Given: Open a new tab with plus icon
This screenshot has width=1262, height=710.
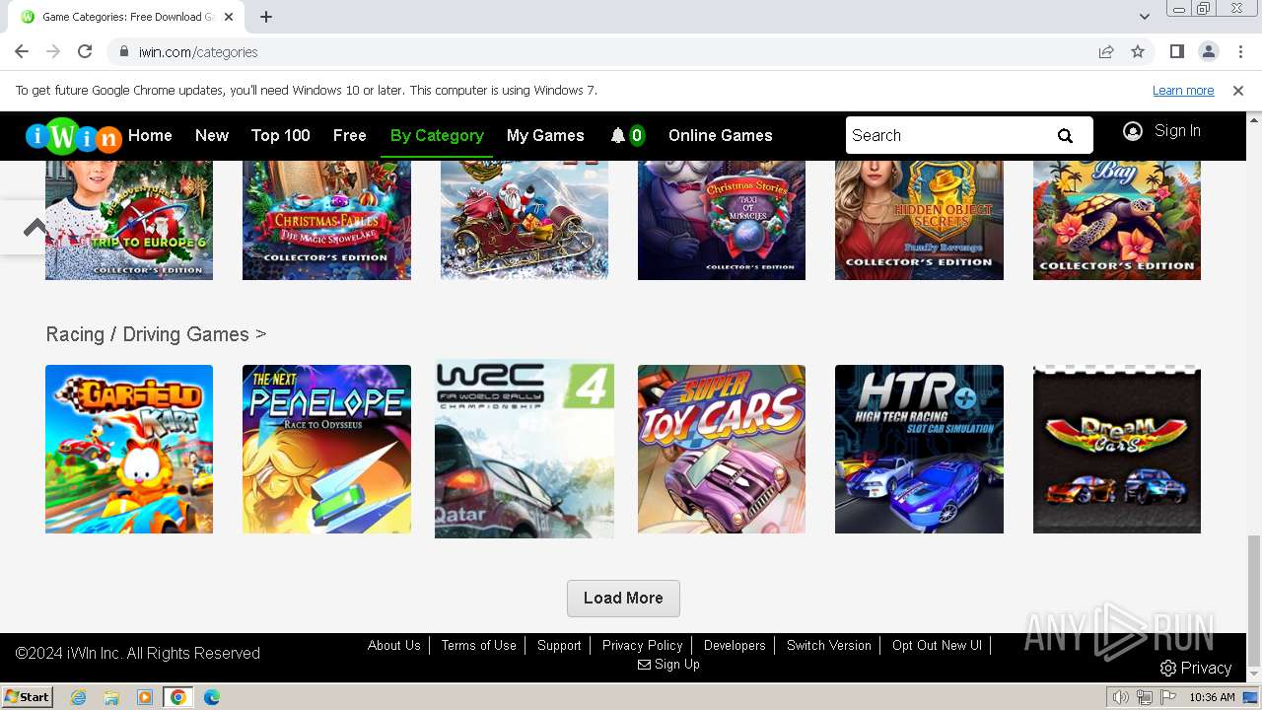Looking at the screenshot, I should click(266, 17).
